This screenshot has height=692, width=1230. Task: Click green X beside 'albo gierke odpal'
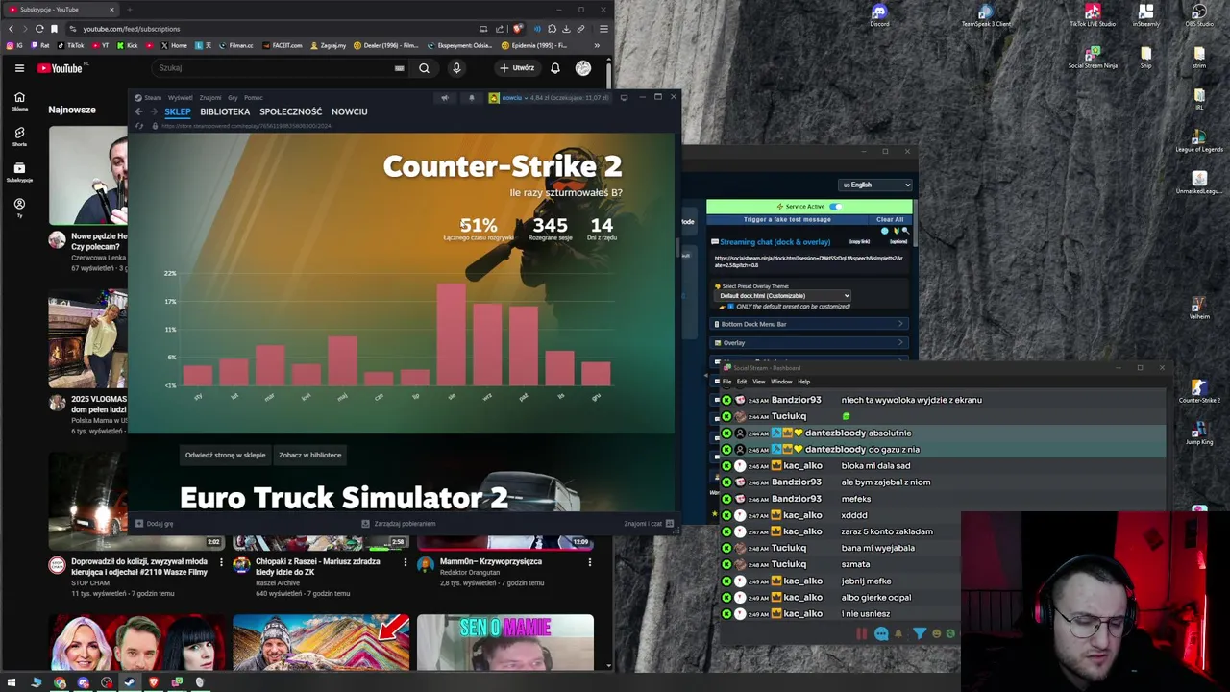coord(726,598)
